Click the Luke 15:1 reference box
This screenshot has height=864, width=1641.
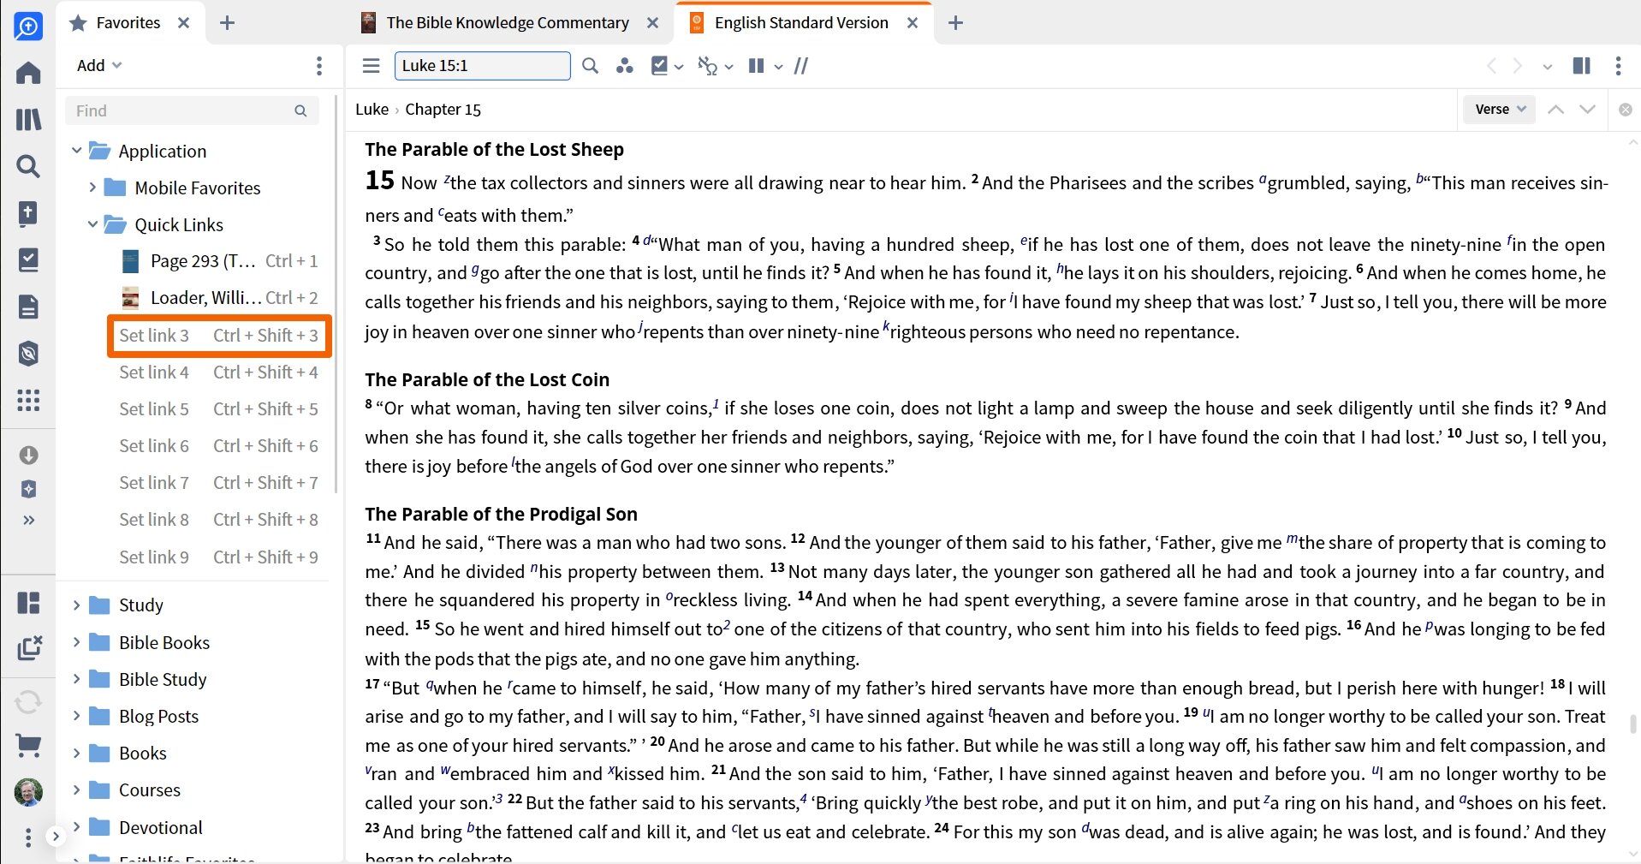pyautogui.click(x=482, y=66)
